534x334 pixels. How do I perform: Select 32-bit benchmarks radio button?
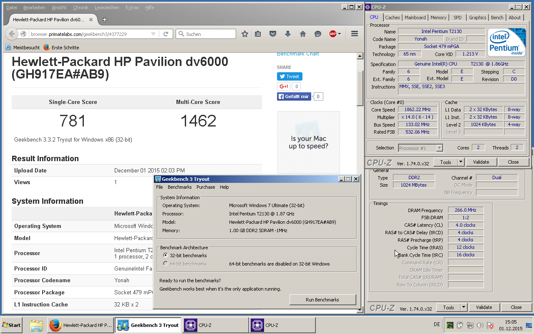tap(166, 255)
